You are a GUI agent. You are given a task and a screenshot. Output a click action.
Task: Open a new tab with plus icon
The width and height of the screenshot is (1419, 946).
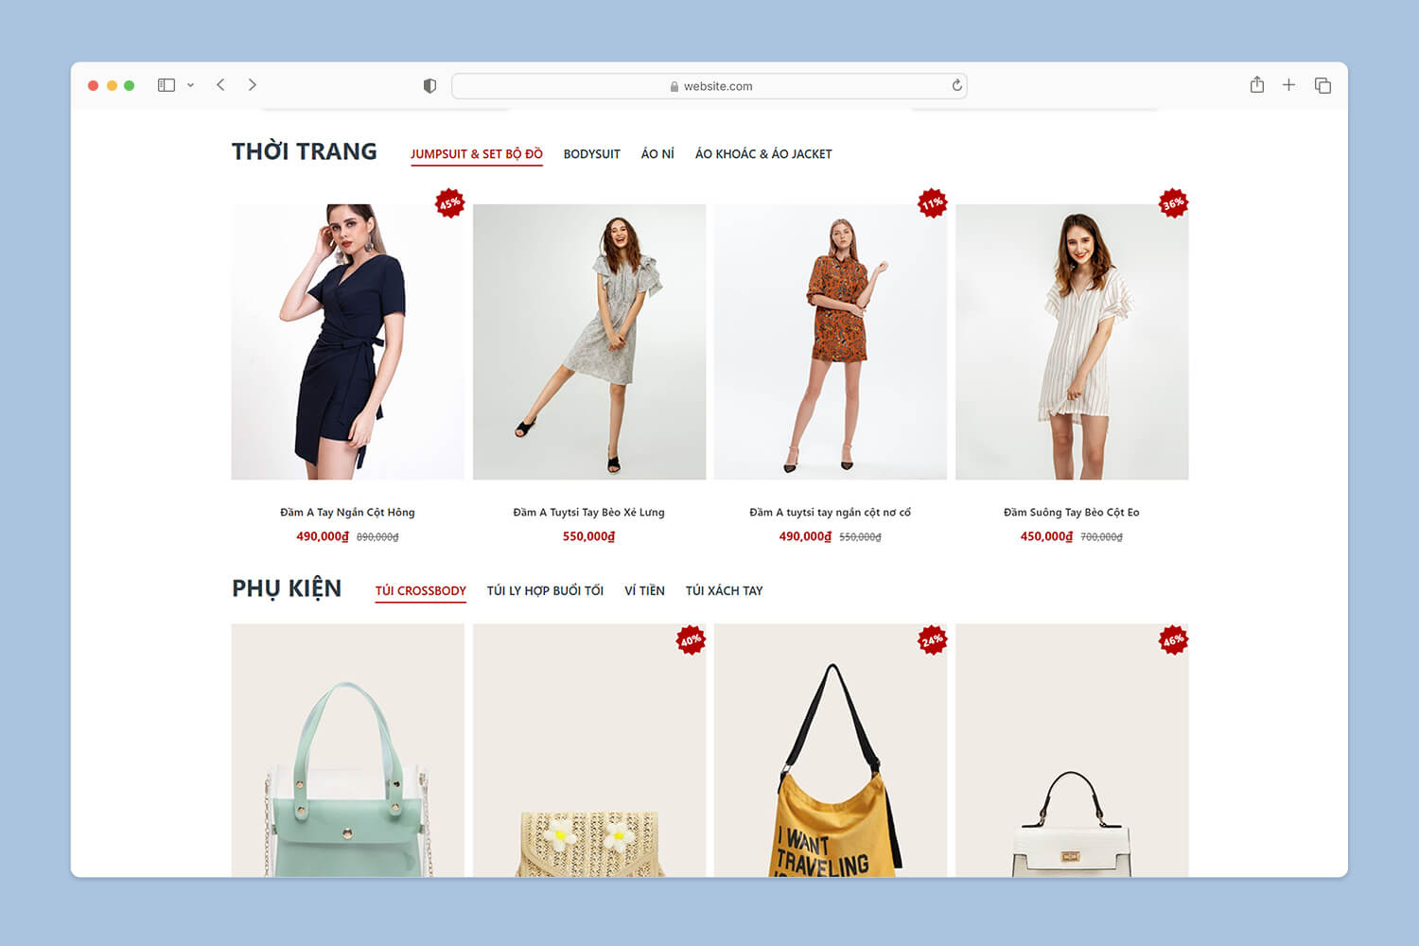1288,85
